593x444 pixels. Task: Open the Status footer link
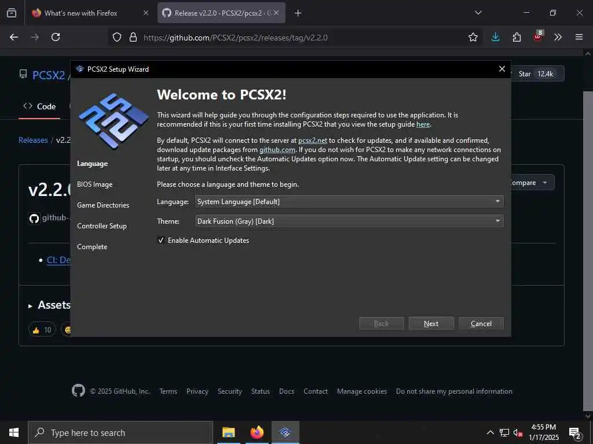click(261, 391)
